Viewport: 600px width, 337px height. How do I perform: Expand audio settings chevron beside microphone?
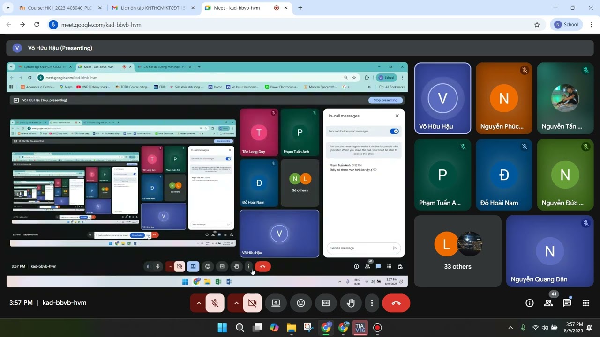199,303
